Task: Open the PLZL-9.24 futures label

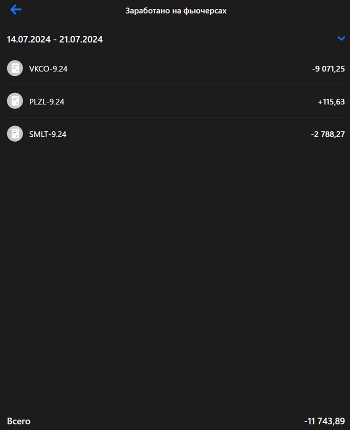Action: 46,102
